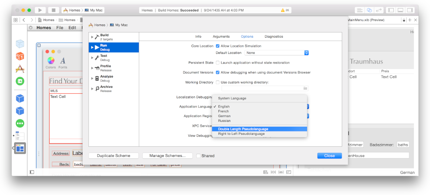Click the Colors icon in canvas window
This screenshot has width=430, height=195.
click(x=51, y=61)
